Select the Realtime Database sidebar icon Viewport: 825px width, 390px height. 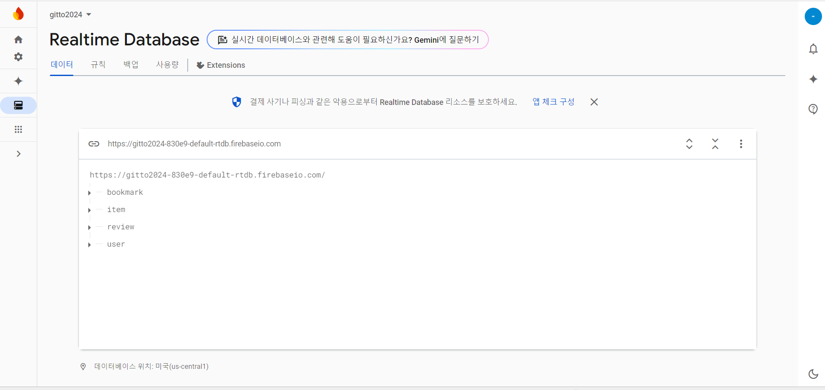pyautogui.click(x=18, y=105)
